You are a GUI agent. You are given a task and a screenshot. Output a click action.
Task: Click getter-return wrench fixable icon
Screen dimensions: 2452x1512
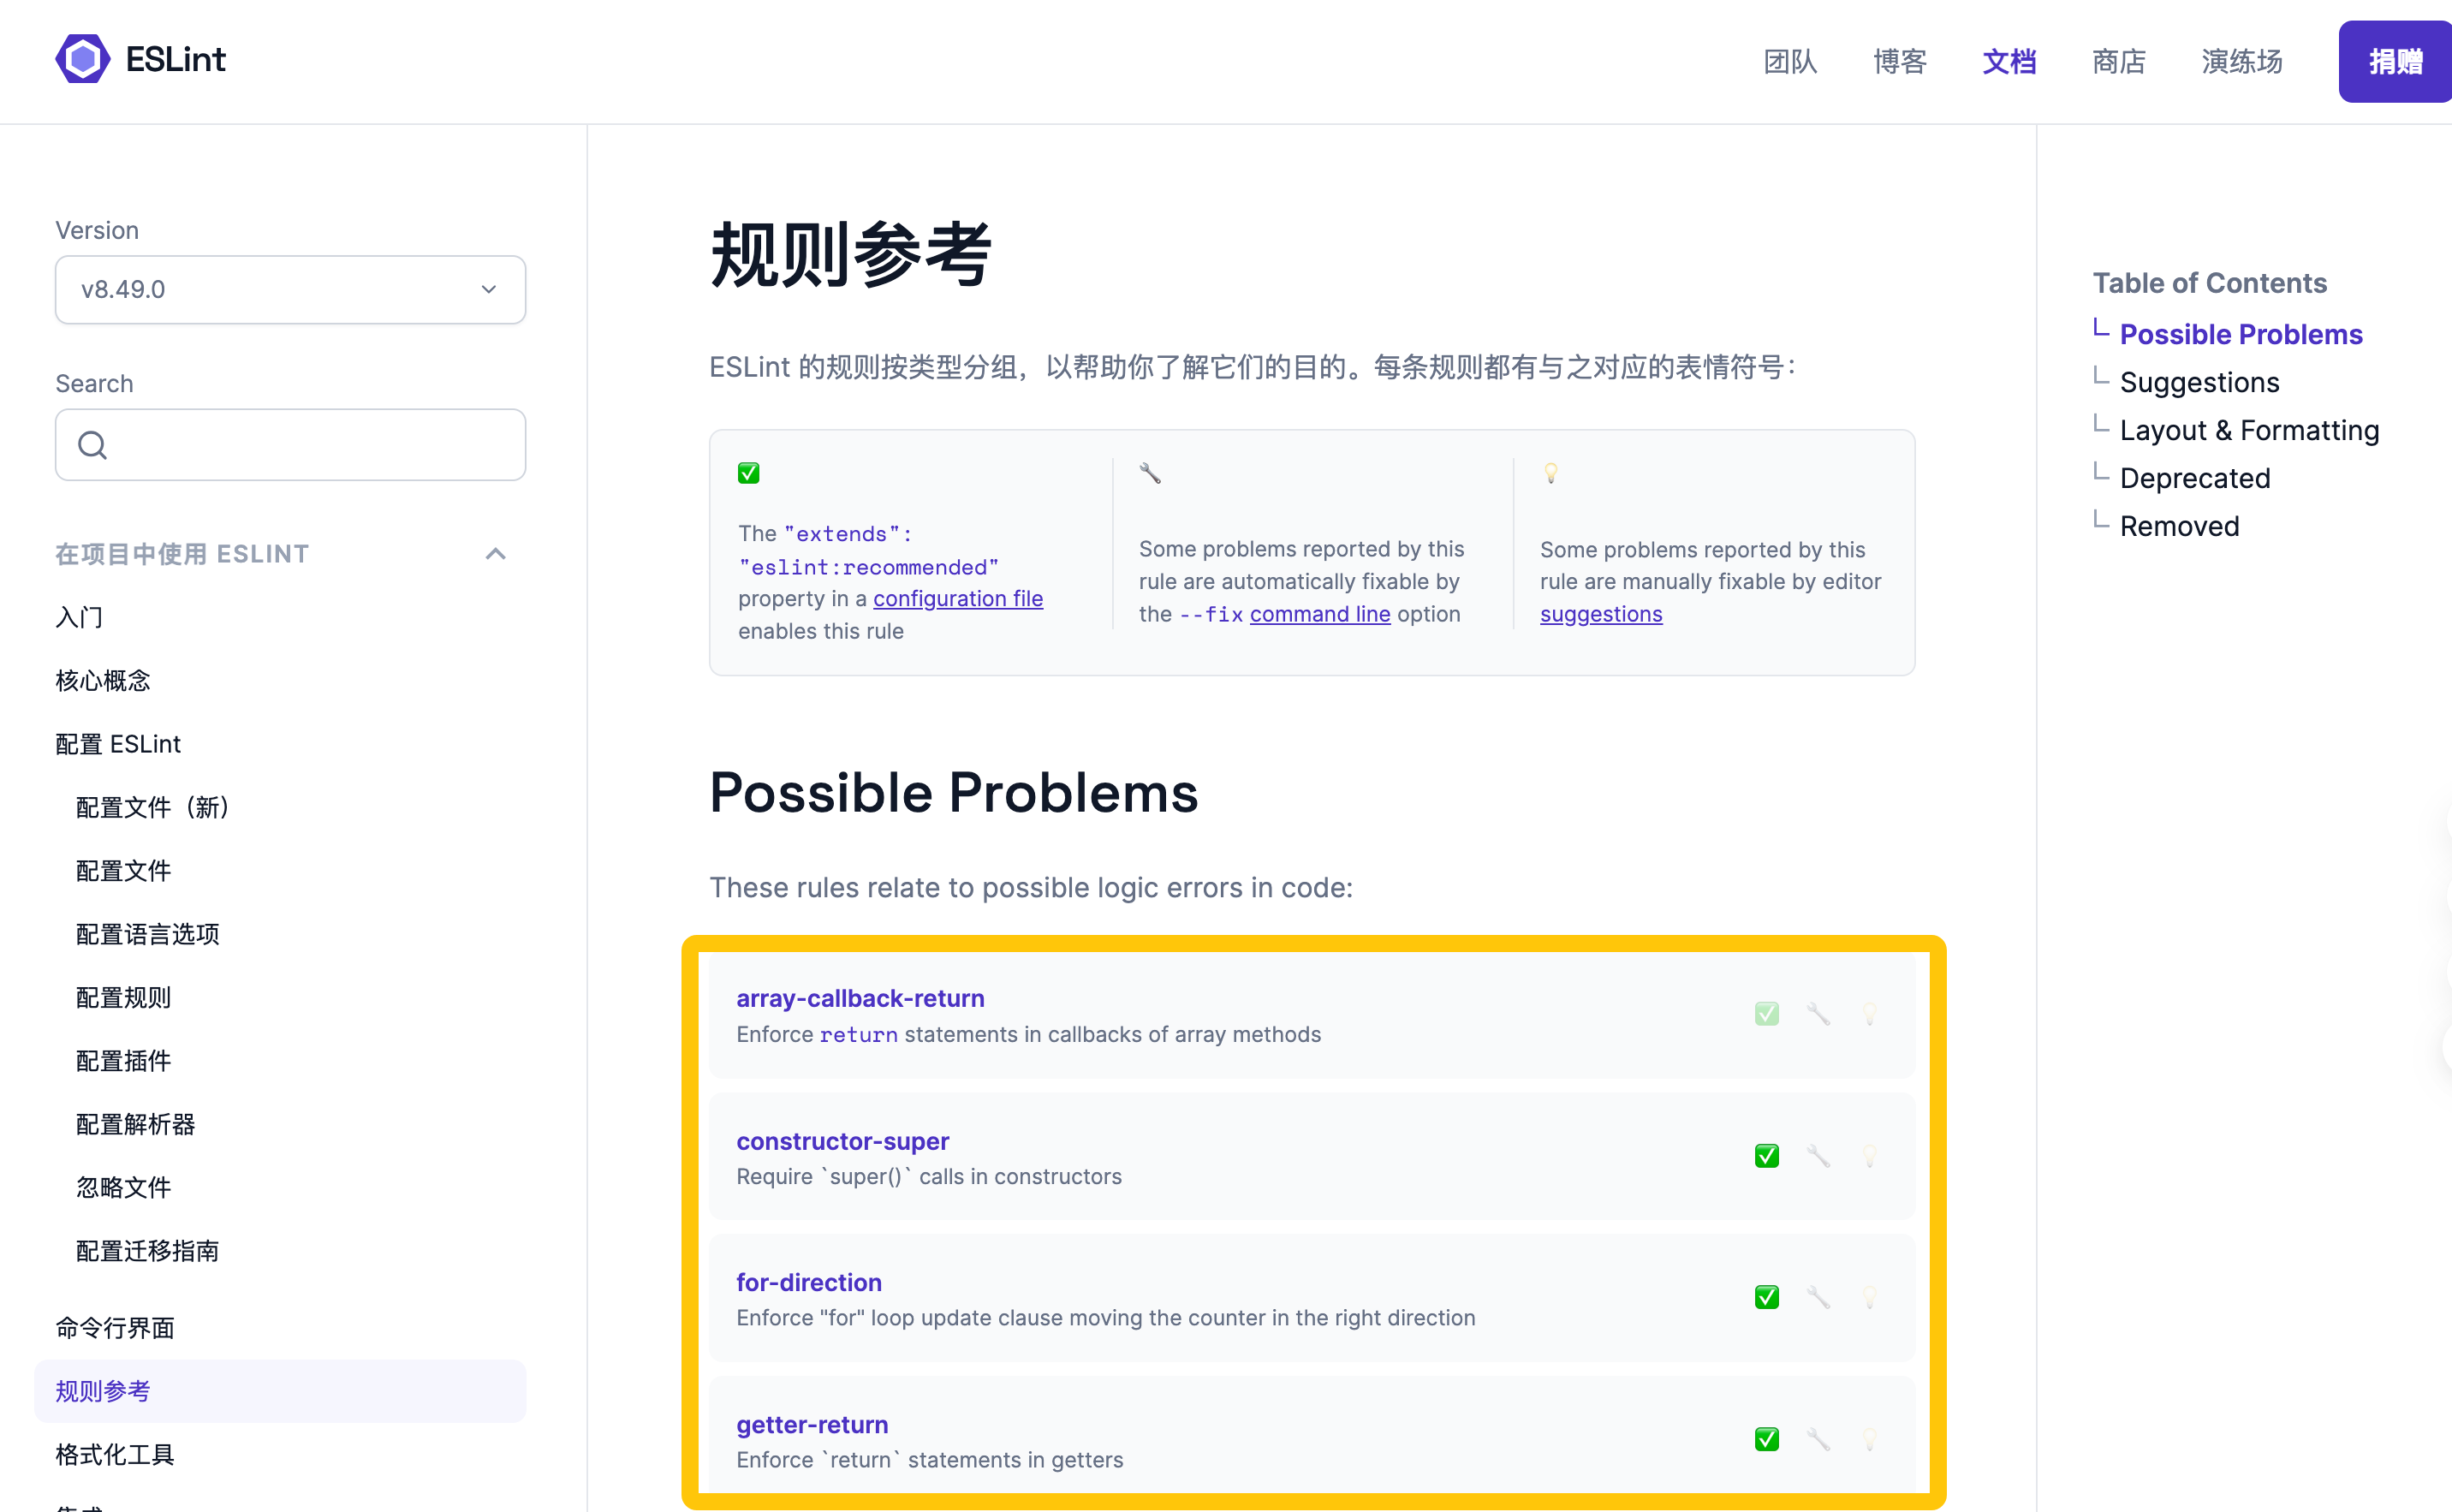coord(1818,1439)
